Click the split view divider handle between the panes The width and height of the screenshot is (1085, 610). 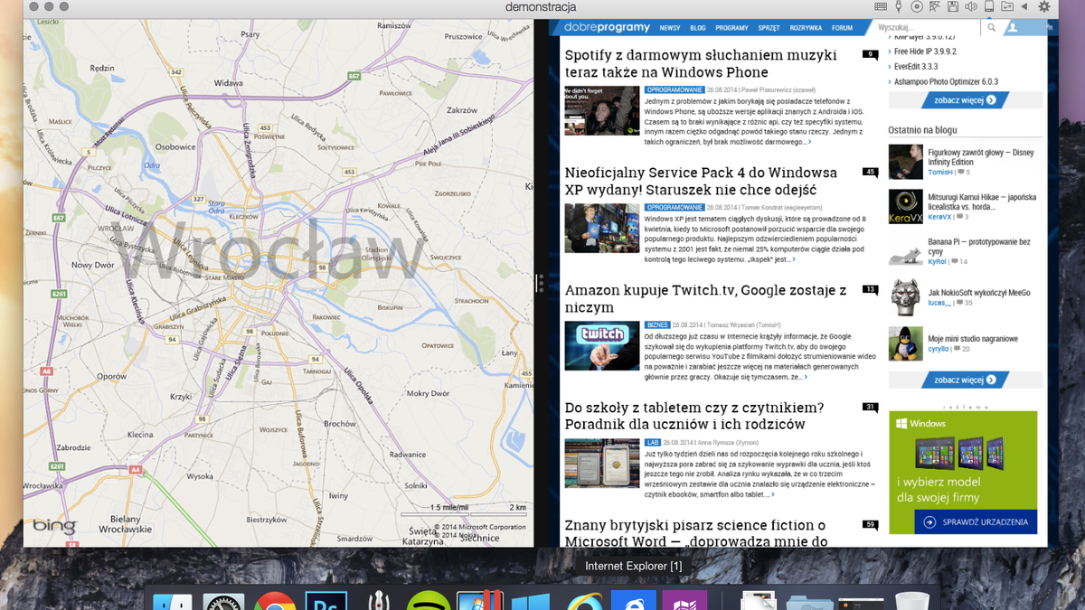point(540,283)
